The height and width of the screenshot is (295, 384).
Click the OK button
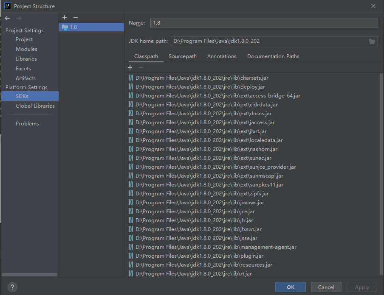click(290, 287)
